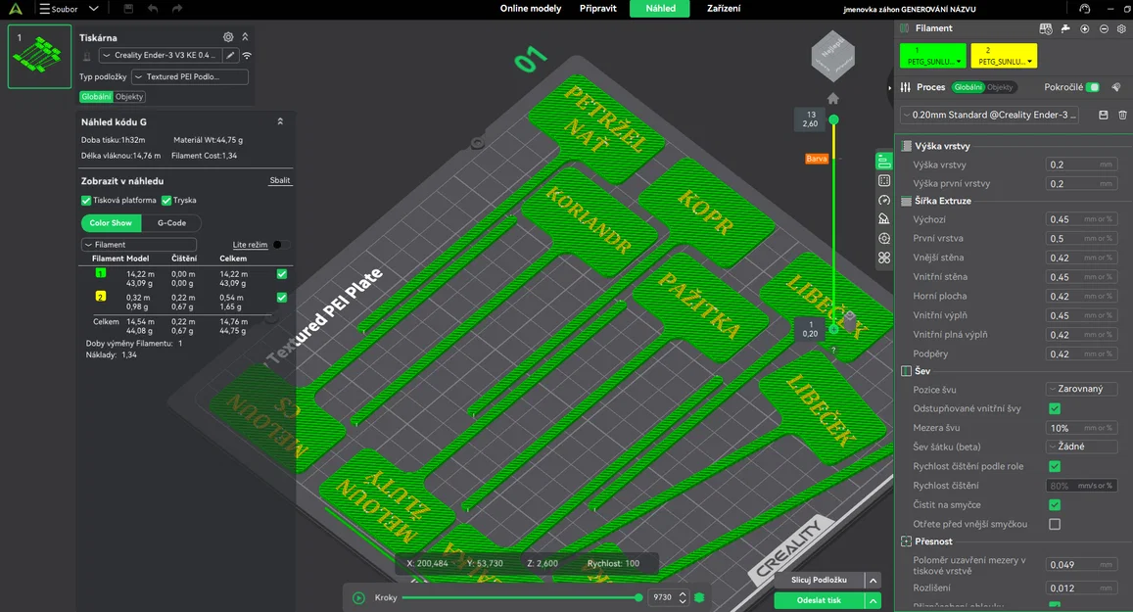Collapse the Náhled kódu G section
Viewport: 1133px width, 612px height.
280,121
